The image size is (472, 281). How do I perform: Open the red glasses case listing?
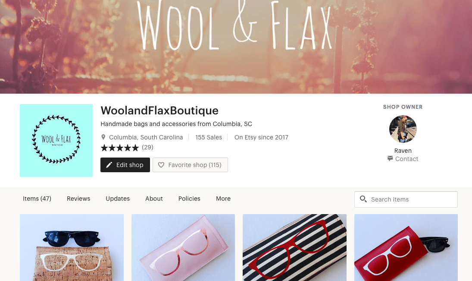(406, 247)
